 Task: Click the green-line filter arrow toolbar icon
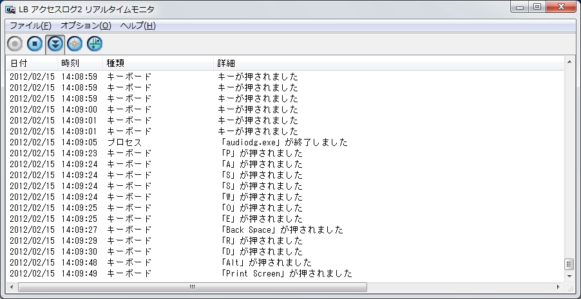pyautogui.click(x=95, y=44)
